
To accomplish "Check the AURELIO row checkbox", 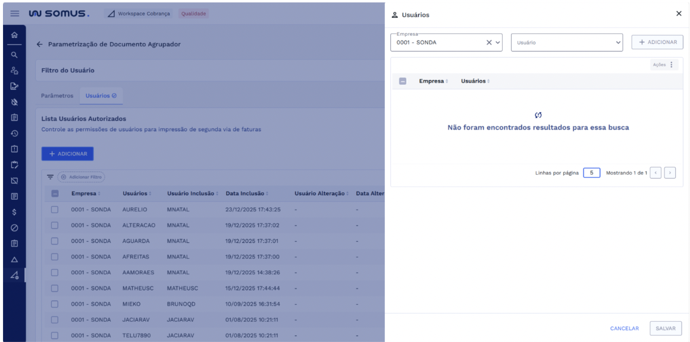I will [55, 210].
